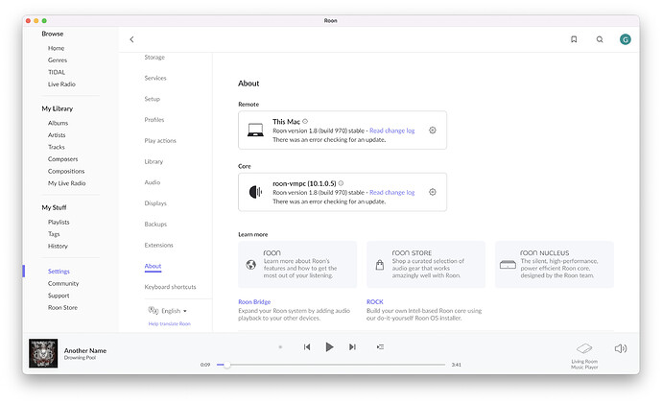
Task: Open Keyboard shortcuts settings tab
Action: pyautogui.click(x=170, y=287)
